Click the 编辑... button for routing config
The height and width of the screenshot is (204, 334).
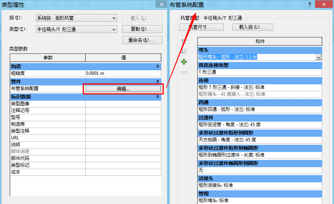click(x=123, y=89)
